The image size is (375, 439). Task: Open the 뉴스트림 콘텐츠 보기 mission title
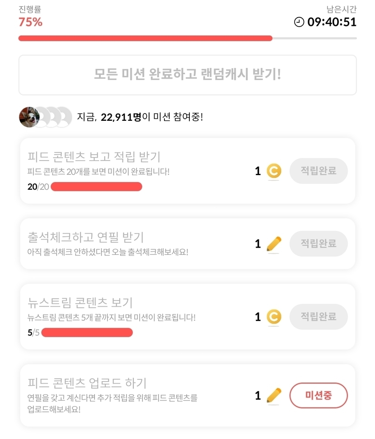(80, 302)
